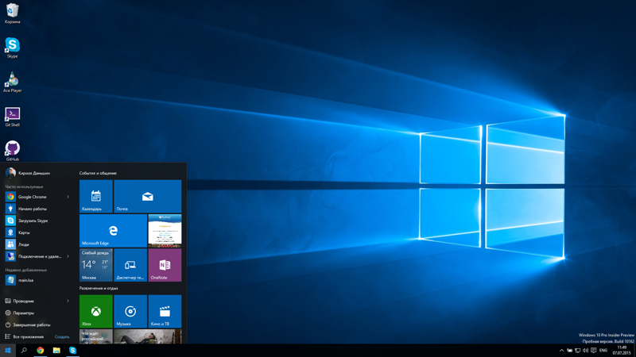Open the Календарь calendar tile
The width and height of the screenshot is (636, 357).
tap(95, 196)
